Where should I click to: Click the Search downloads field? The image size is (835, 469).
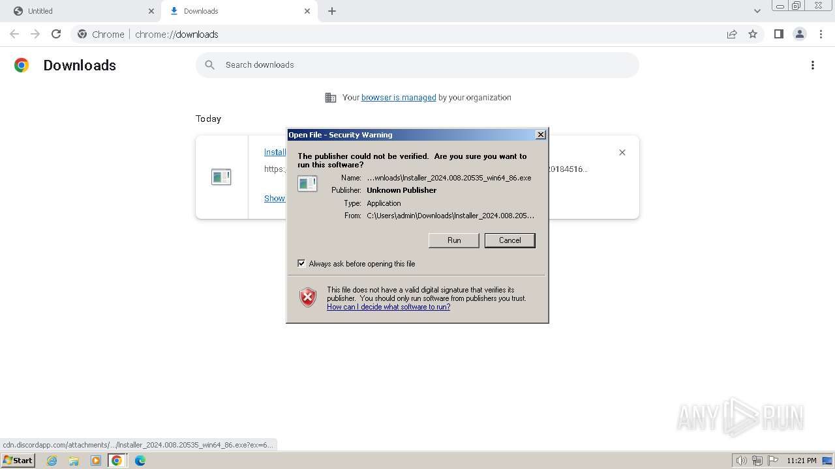[417, 65]
